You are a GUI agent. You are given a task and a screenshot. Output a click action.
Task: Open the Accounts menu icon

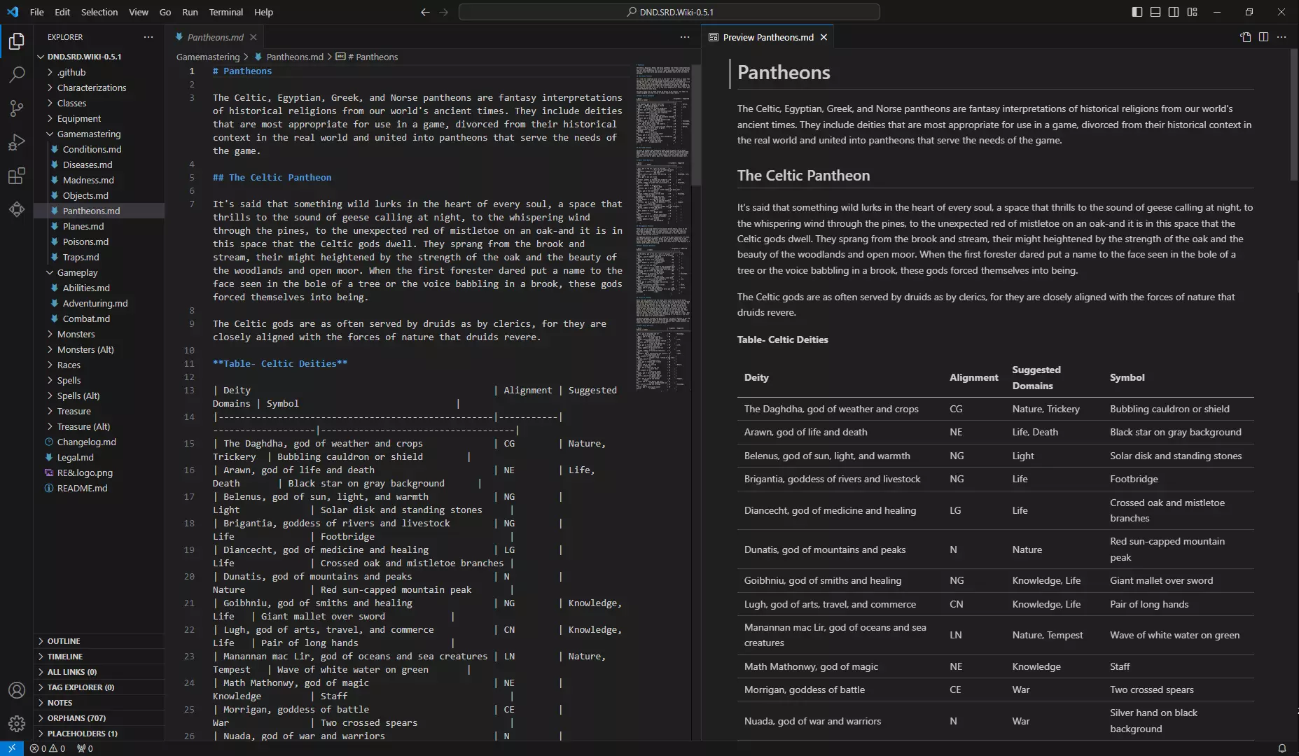(x=17, y=690)
